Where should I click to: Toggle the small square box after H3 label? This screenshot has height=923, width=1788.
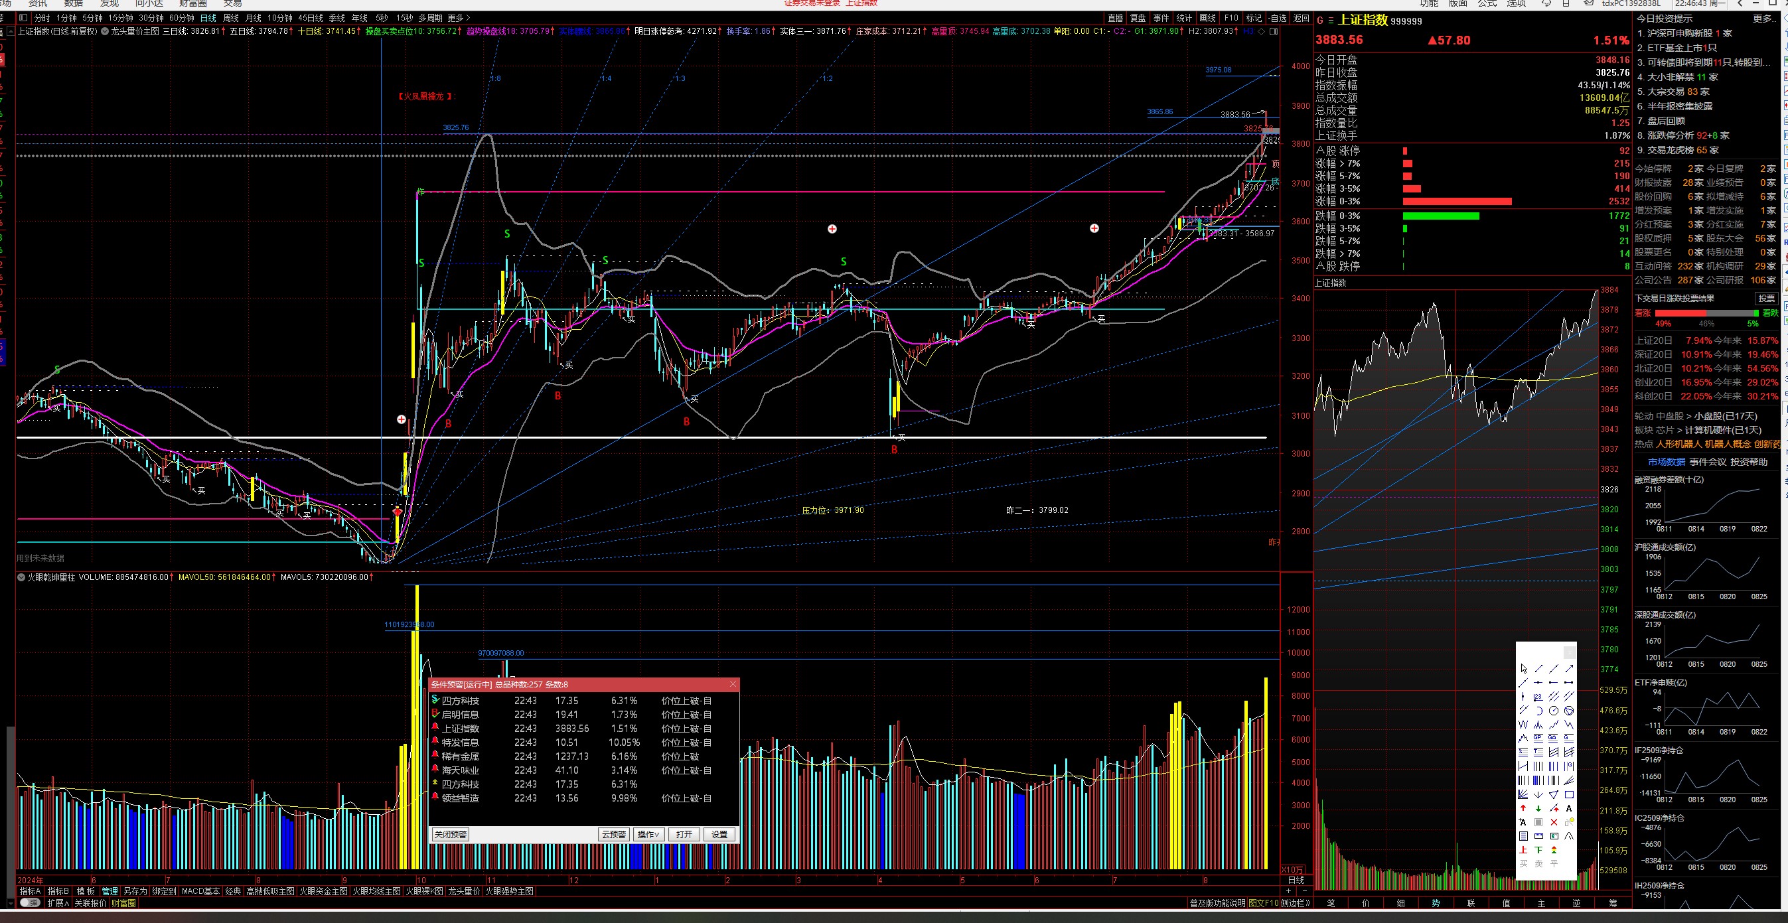(1274, 32)
